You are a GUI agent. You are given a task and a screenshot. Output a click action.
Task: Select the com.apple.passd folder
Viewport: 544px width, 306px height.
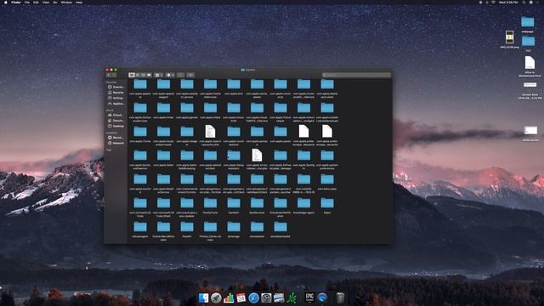coord(280,132)
